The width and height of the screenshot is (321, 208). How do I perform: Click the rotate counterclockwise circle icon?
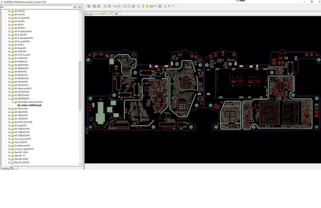tap(125, 6)
